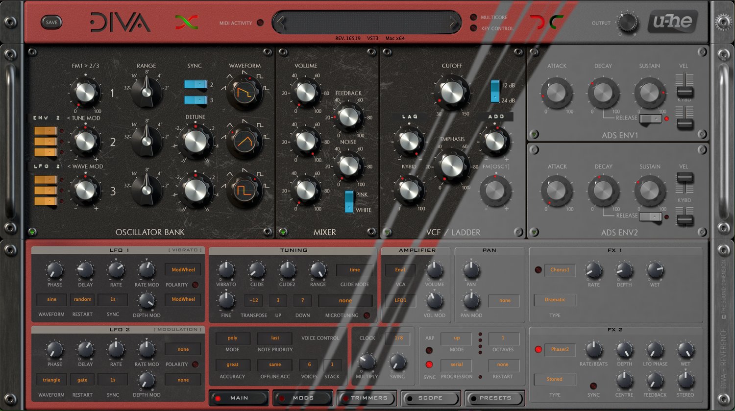The width and height of the screenshot is (735, 411).
Task: Open the ADS ENV2 module selector triangle
Action: 534,232
